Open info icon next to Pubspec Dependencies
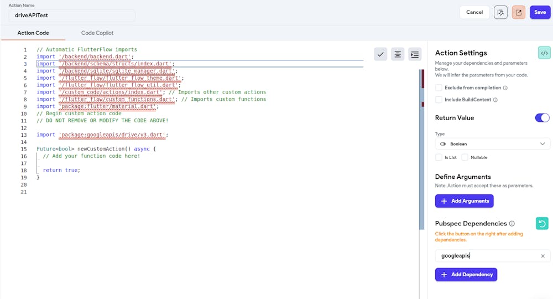 coord(512,224)
